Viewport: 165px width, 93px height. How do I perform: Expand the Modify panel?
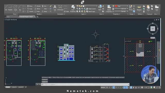(x=39, y=14)
